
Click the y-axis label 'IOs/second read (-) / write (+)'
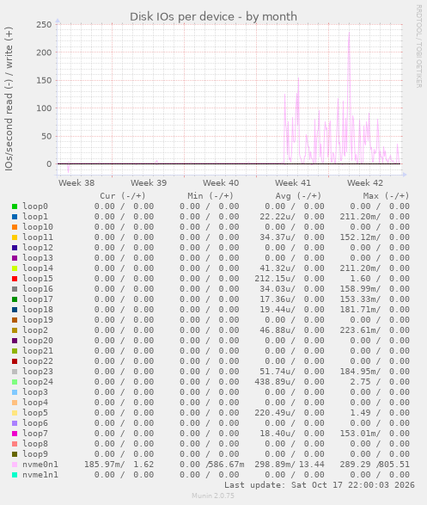9,99
